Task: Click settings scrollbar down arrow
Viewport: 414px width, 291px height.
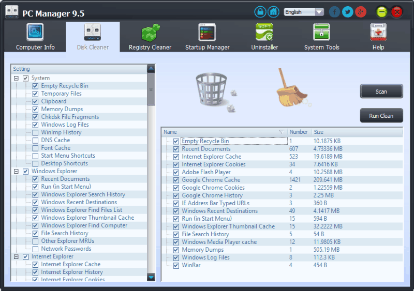Action: [x=151, y=277]
